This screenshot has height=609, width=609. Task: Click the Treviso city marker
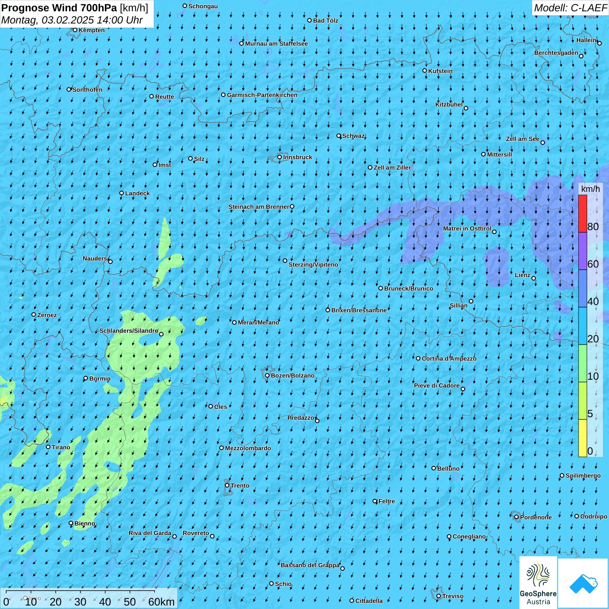click(439, 596)
